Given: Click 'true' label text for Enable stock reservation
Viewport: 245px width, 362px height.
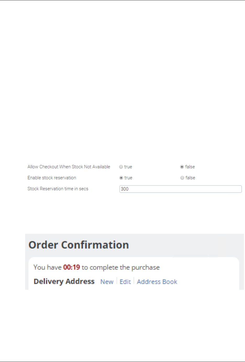Looking at the screenshot, I should (x=128, y=178).
